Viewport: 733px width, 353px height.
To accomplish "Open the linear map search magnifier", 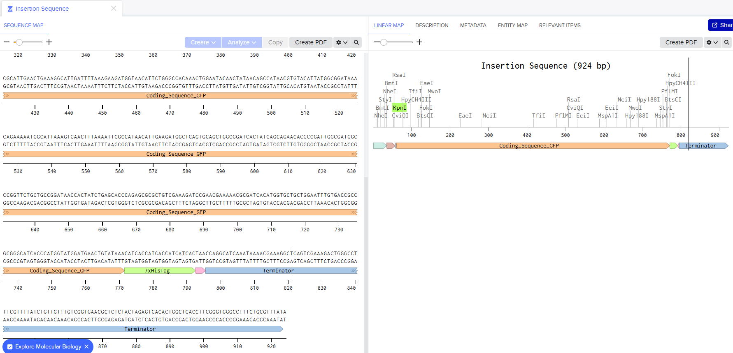I will 727,42.
